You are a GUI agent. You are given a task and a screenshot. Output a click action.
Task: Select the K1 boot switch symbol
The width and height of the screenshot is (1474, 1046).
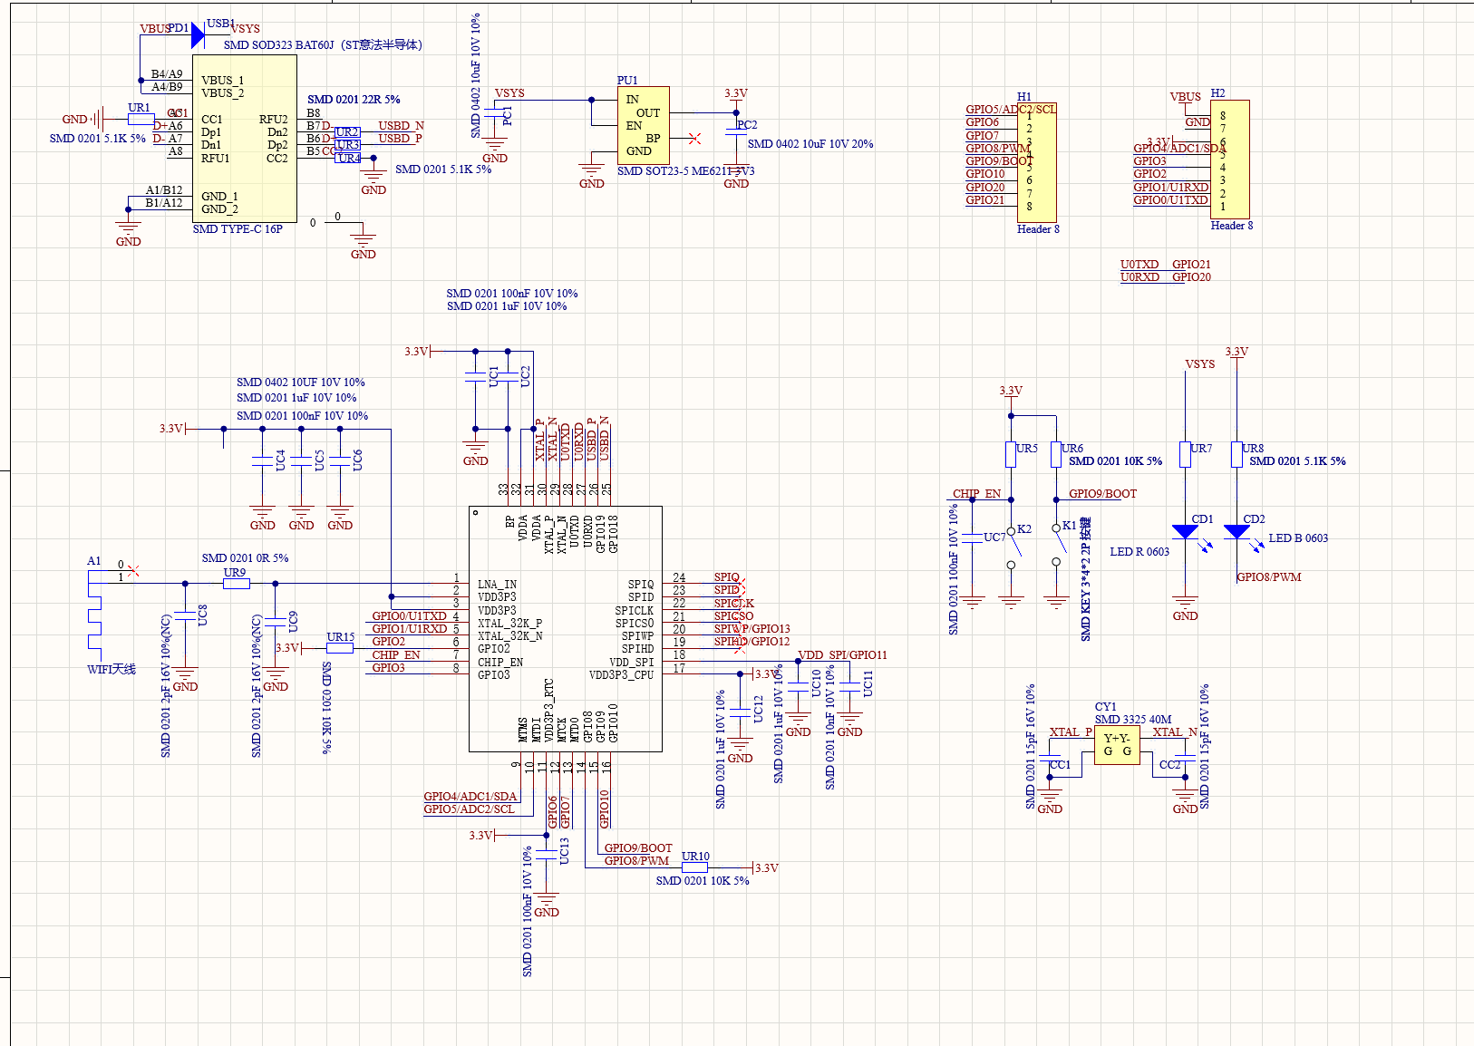pyautogui.click(x=1057, y=544)
